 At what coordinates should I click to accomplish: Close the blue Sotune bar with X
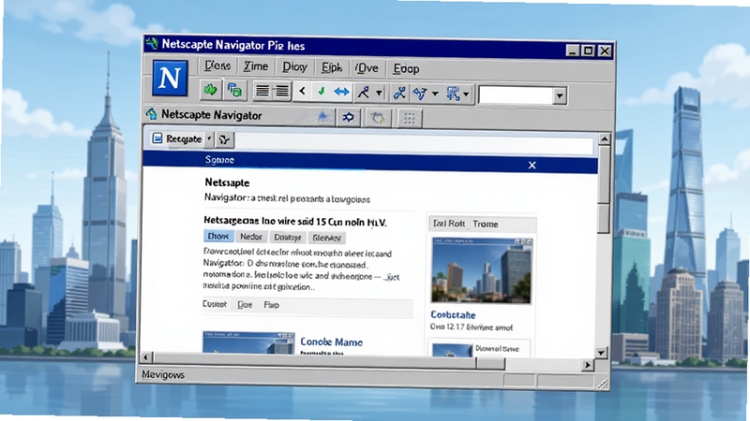532,166
